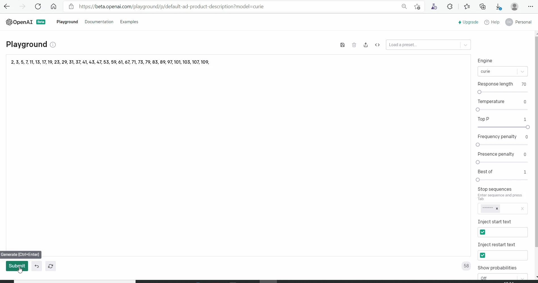Click the share preset icon
Viewport: 538px width, 283px height.
(366, 45)
